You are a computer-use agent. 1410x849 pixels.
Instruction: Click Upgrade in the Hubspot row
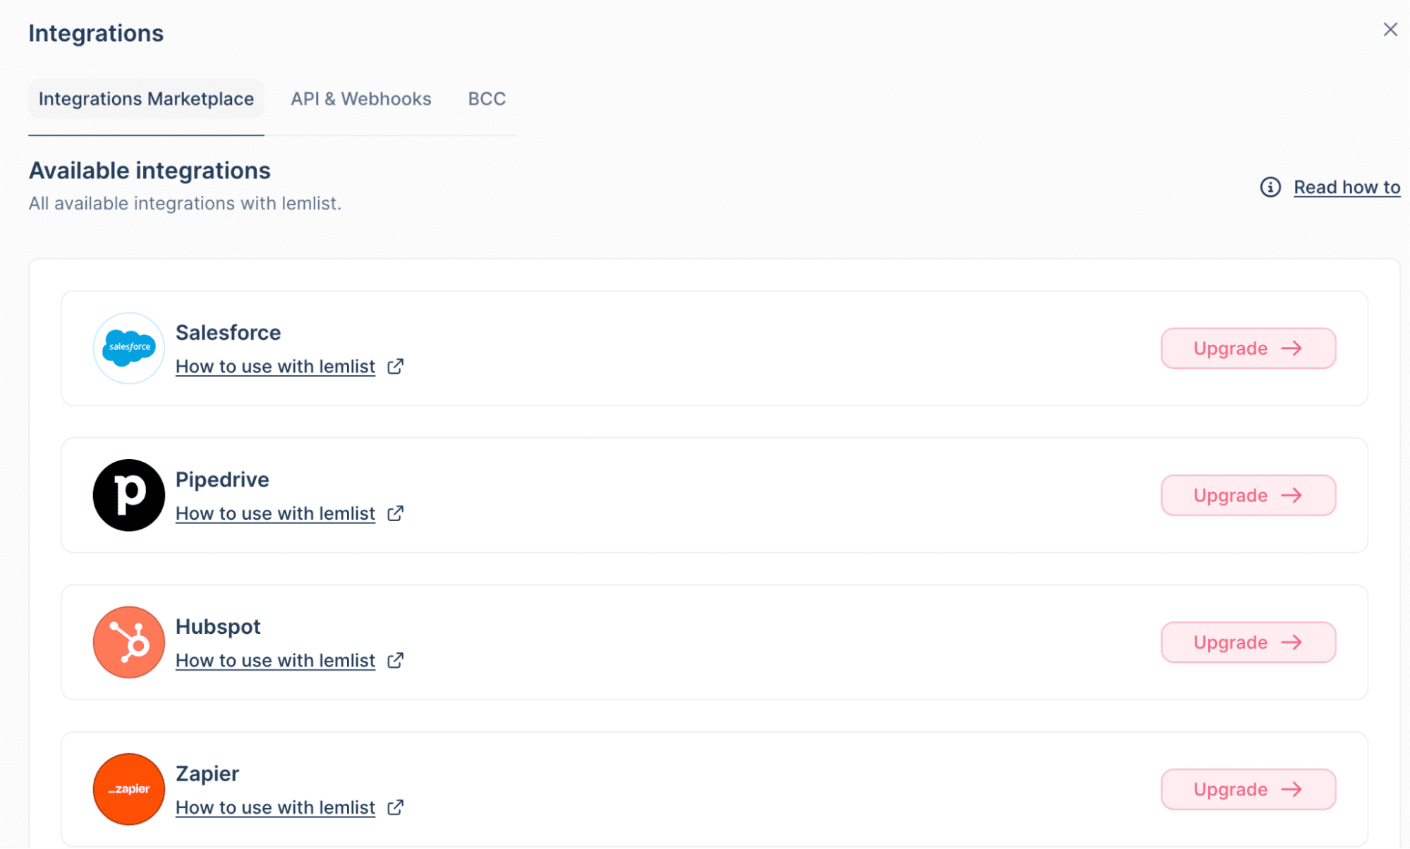[x=1248, y=642]
